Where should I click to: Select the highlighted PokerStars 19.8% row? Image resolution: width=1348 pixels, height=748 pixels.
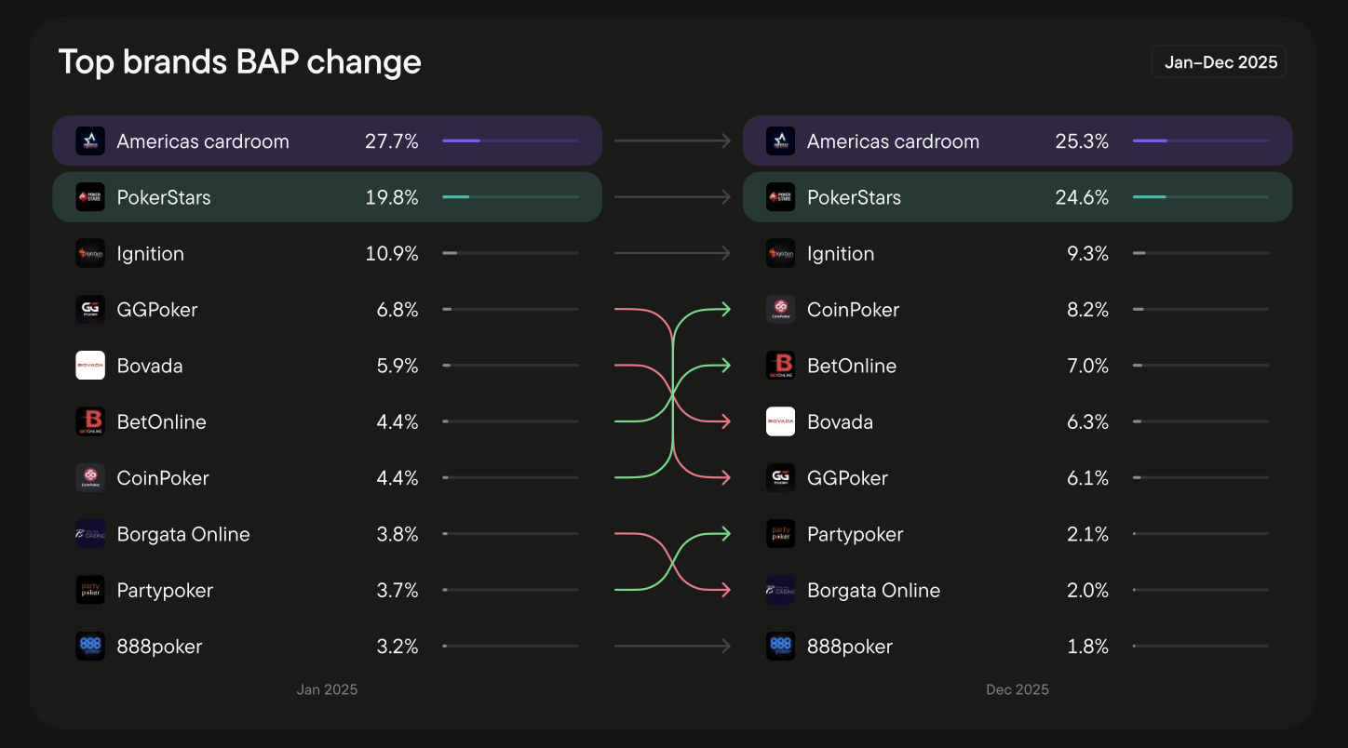[x=327, y=197]
